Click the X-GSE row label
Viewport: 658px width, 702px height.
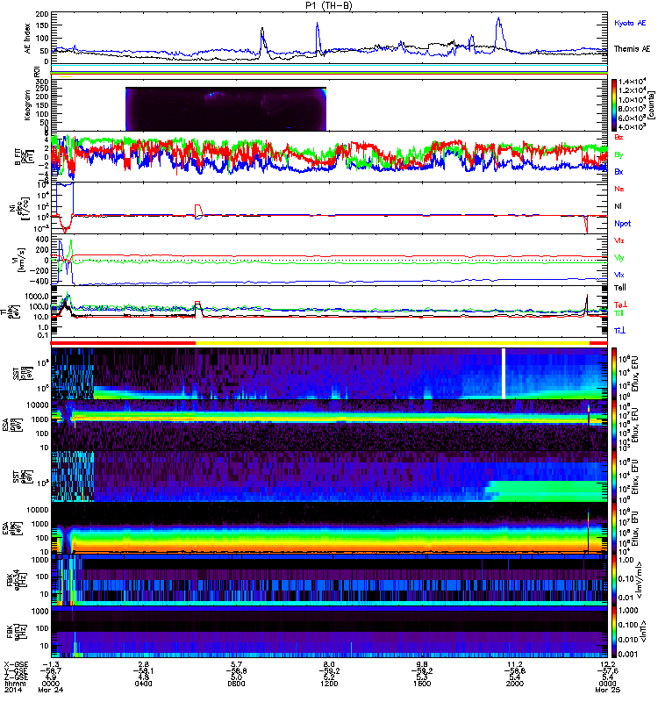pos(14,664)
